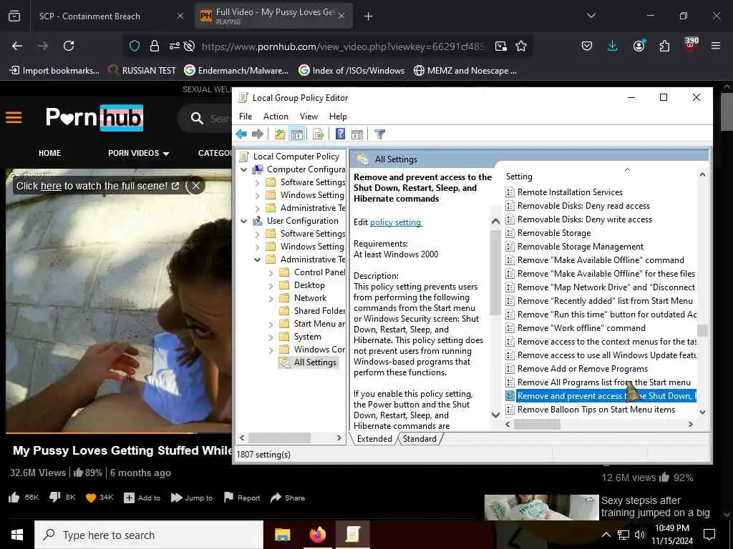Click the volume speaker icon in the system tray

[x=640, y=535]
